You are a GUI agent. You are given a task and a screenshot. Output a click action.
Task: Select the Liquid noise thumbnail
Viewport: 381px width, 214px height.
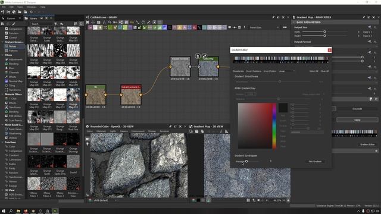point(73,161)
